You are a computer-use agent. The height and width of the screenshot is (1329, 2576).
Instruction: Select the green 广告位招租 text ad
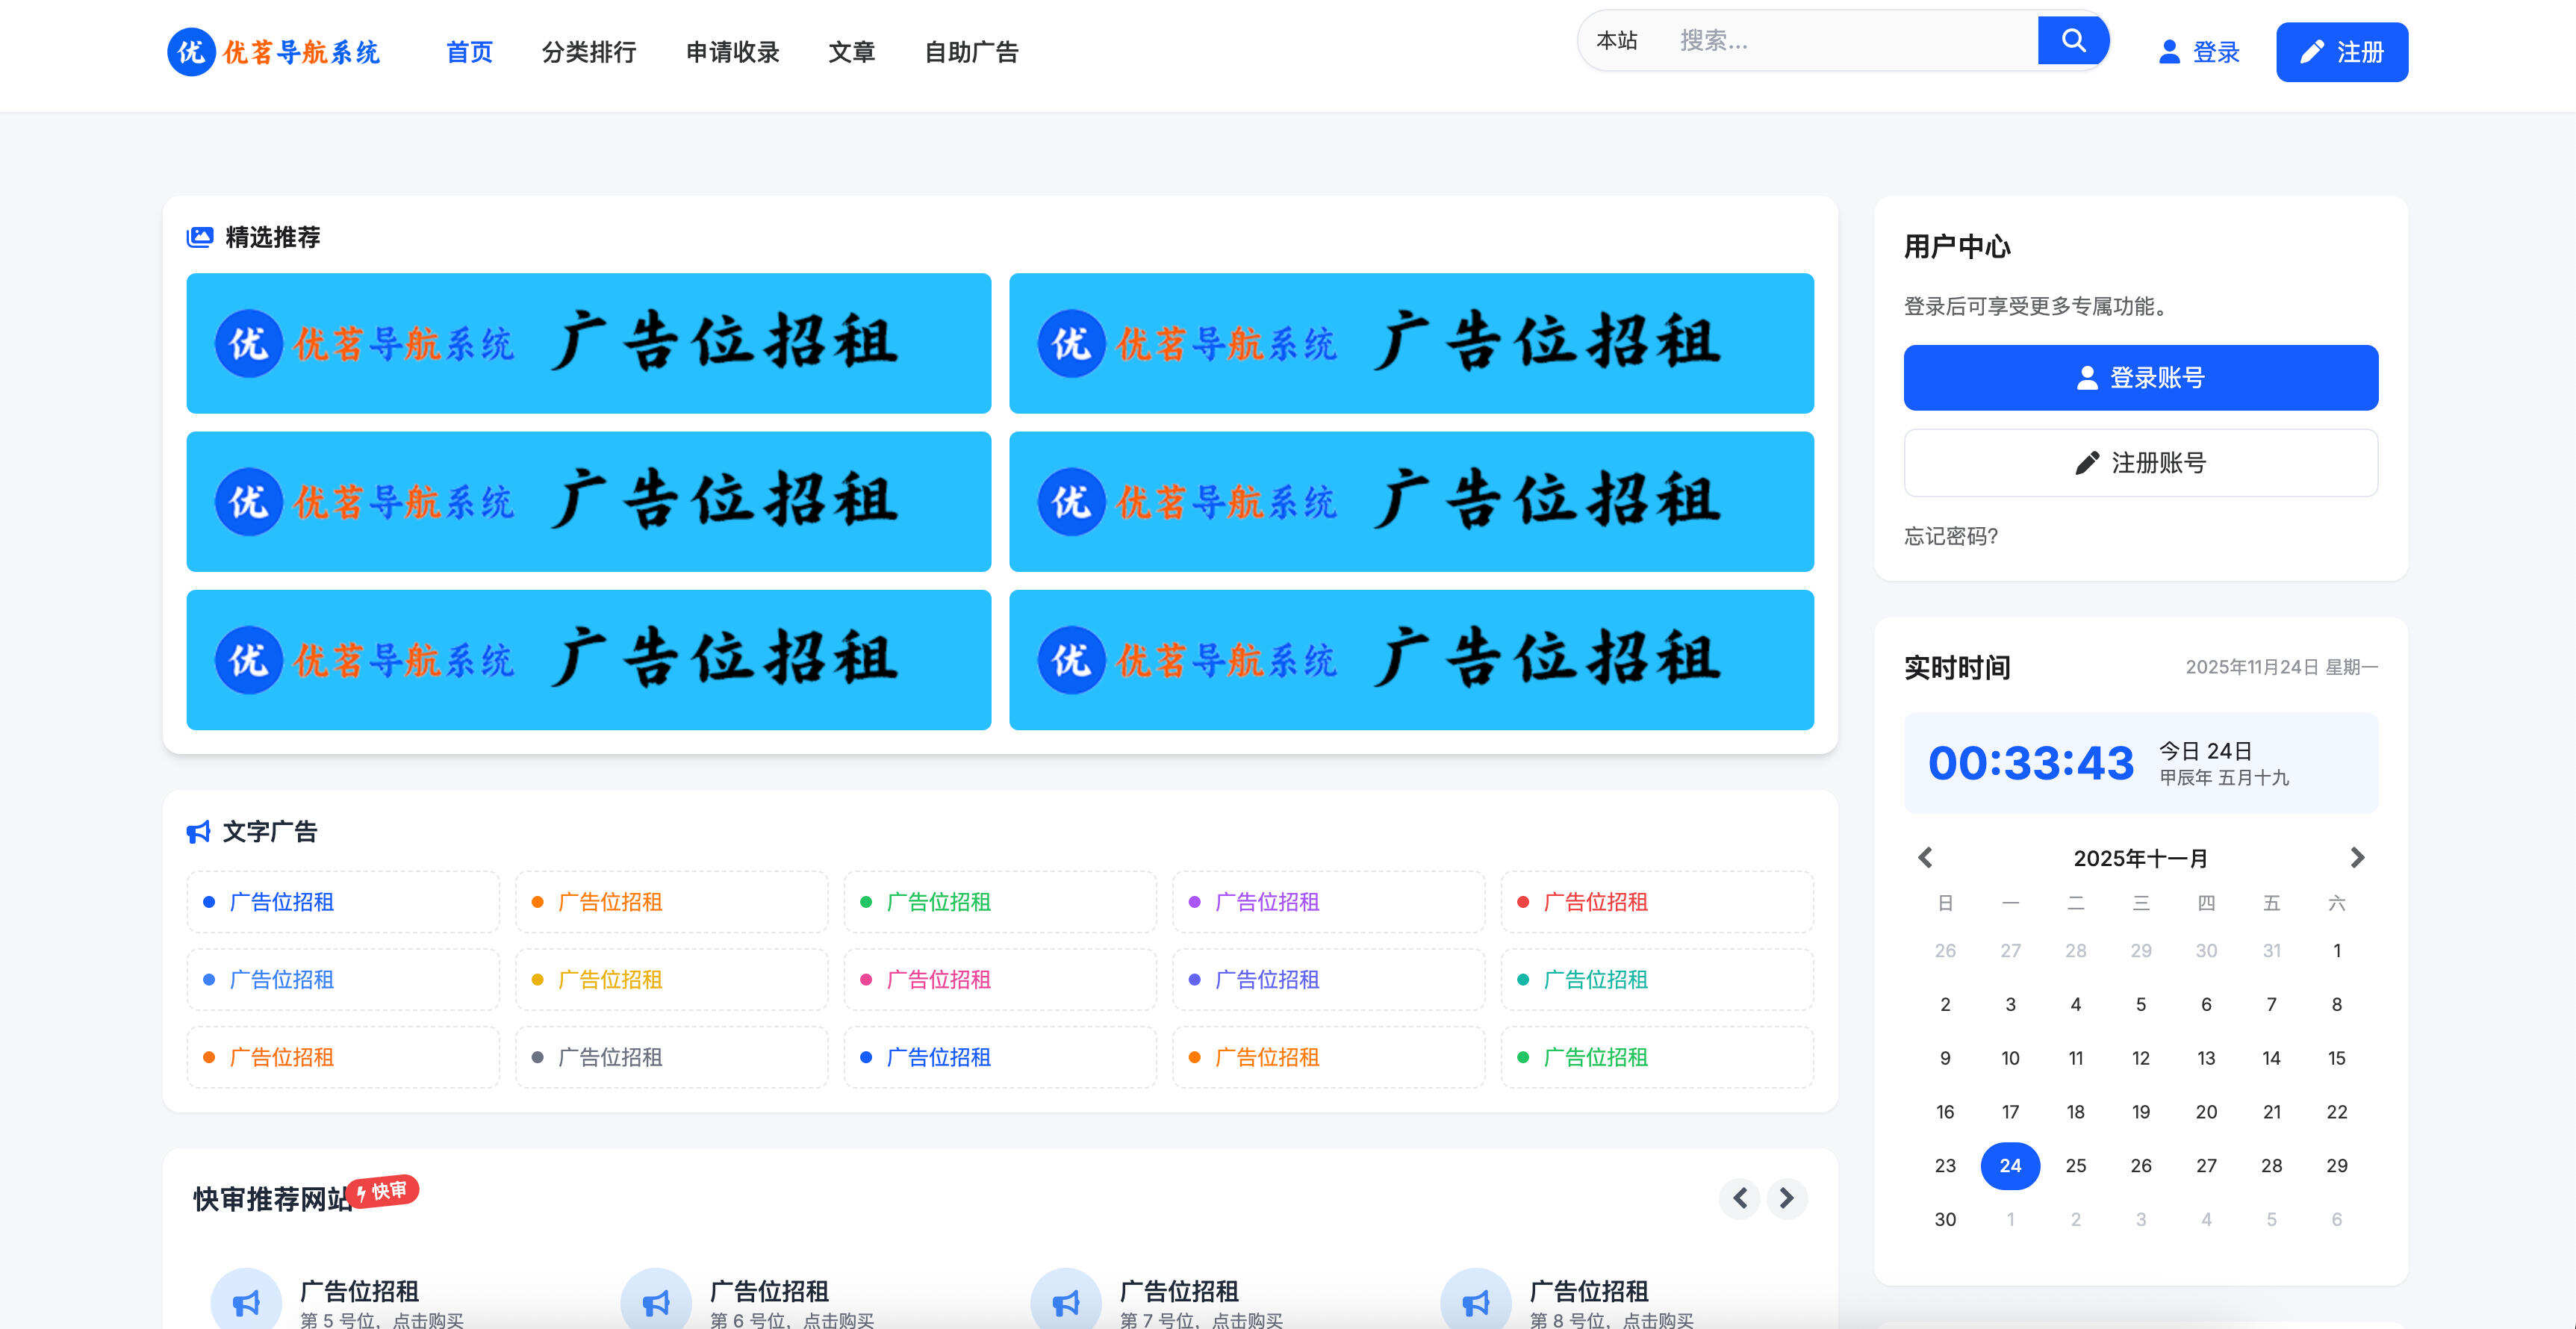[x=938, y=901]
